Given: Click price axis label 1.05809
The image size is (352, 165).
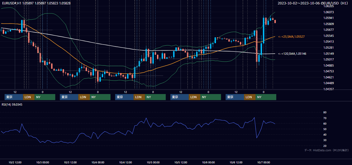Looking at the screenshot, I should 329,24.
